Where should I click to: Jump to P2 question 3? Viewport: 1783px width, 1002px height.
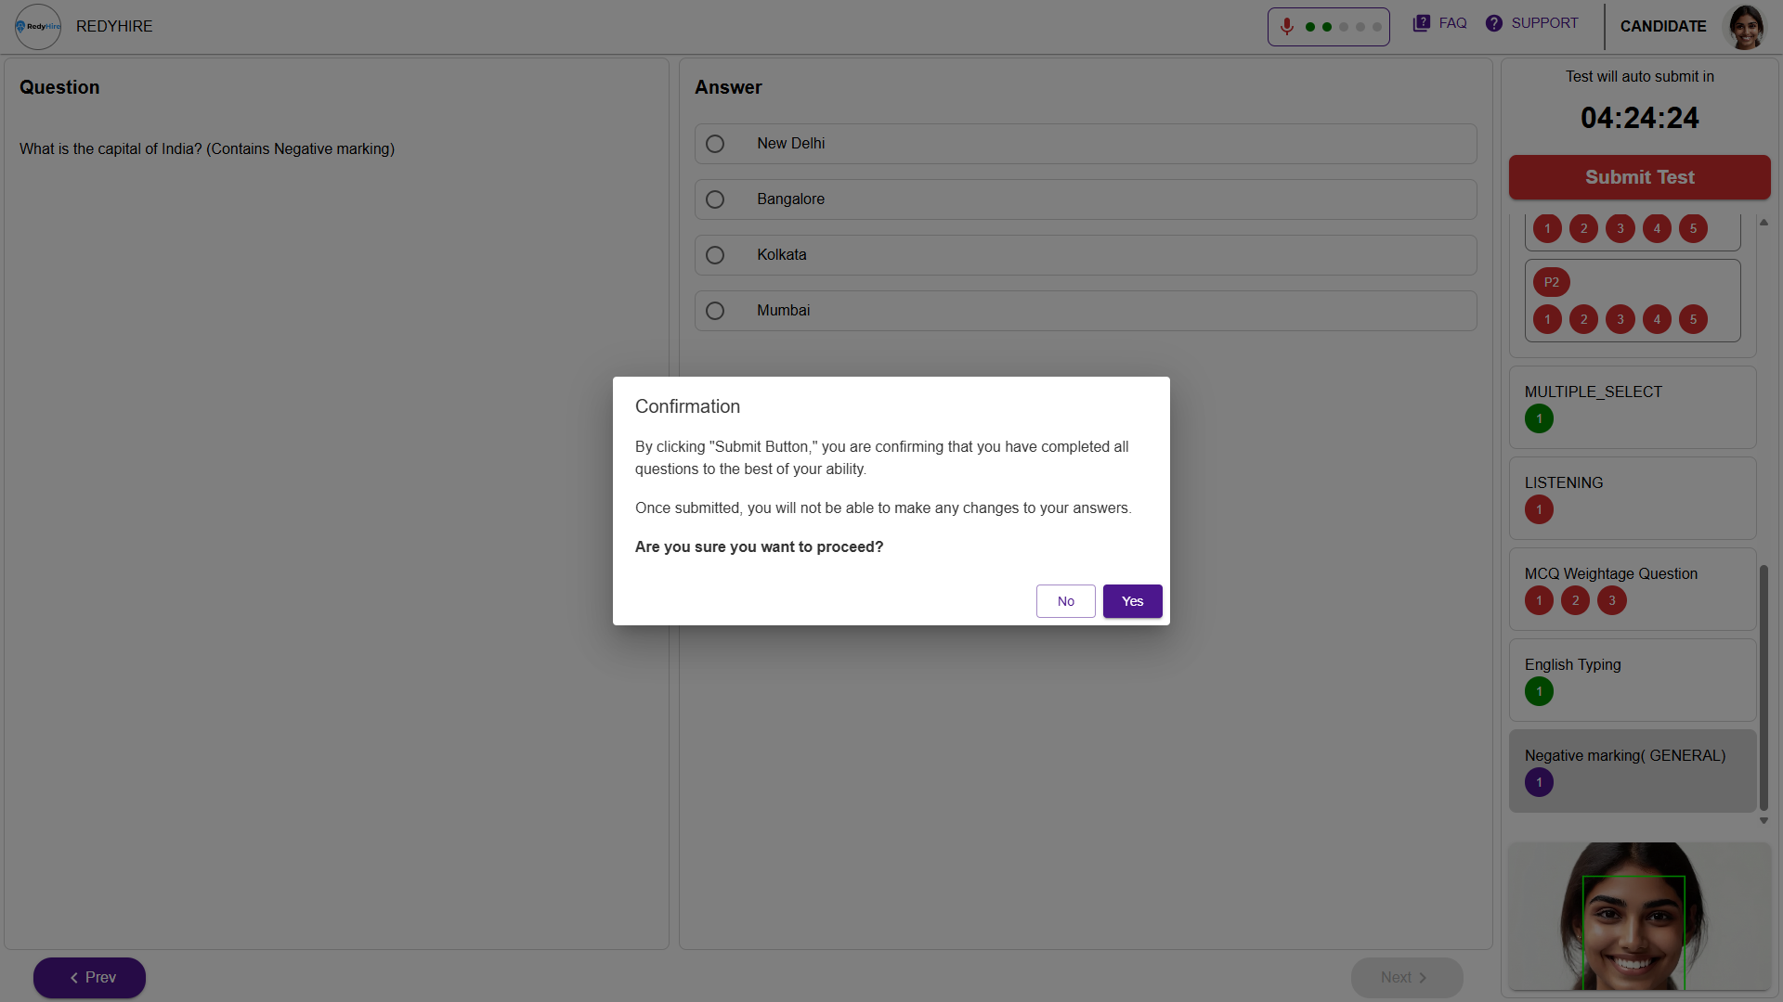(1620, 319)
